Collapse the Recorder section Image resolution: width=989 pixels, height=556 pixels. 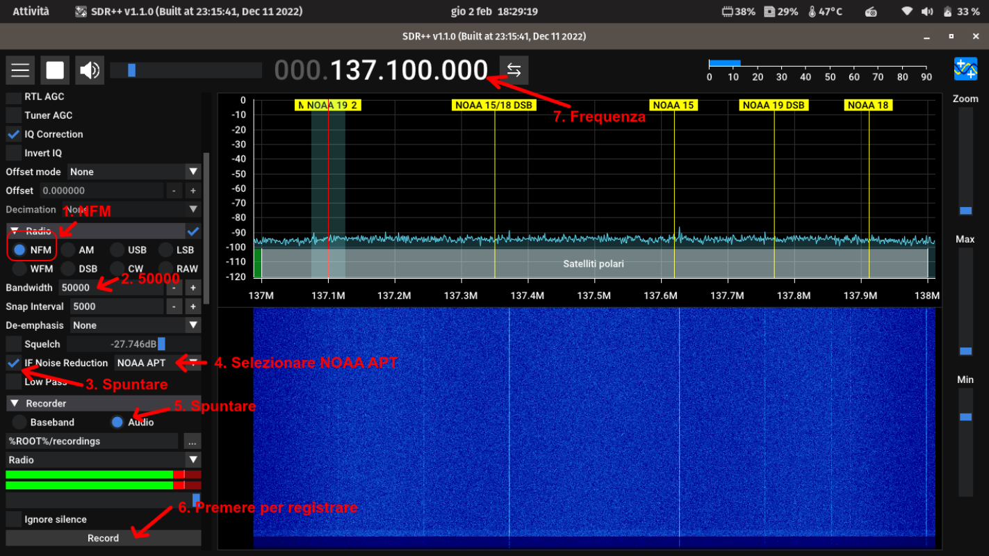coord(14,403)
